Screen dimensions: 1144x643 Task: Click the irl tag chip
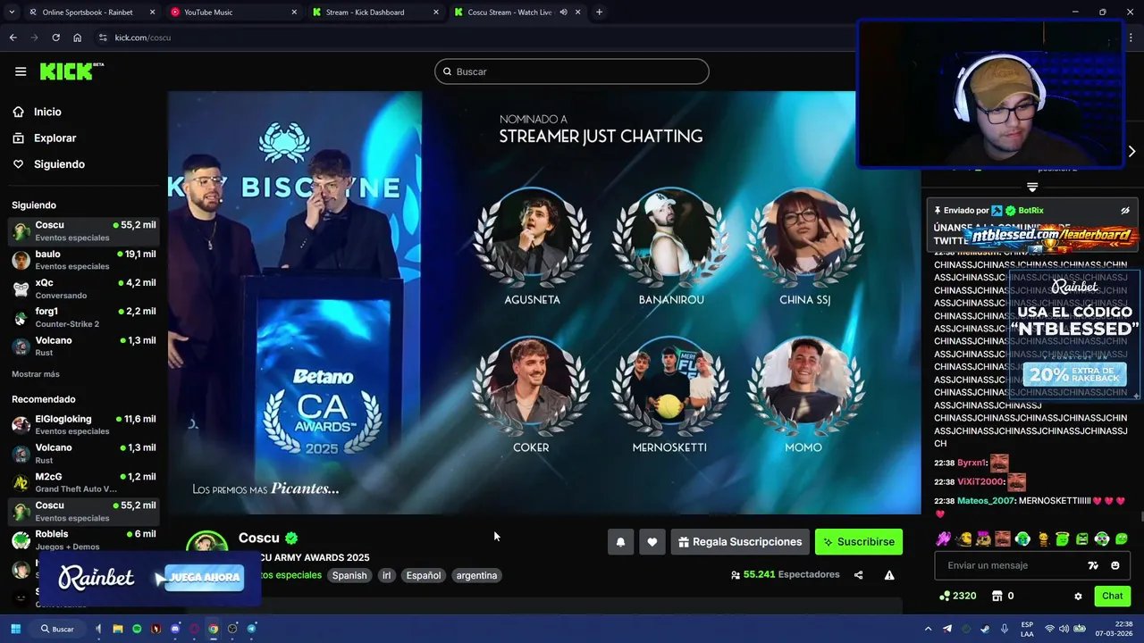click(387, 575)
